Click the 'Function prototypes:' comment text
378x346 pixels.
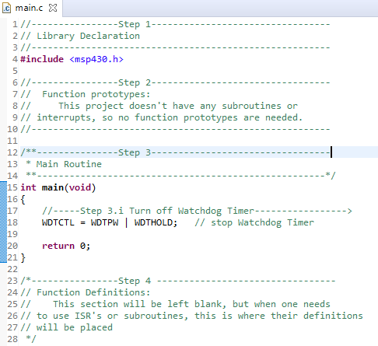pos(96,94)
